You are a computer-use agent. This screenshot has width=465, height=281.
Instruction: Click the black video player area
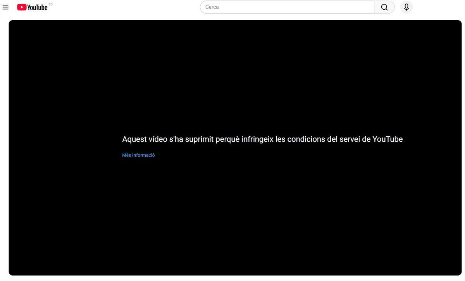click(232, 213)
